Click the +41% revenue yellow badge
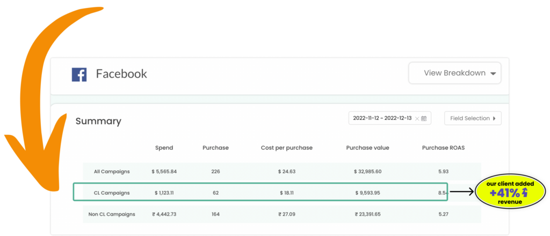The image size is (550, 236). coord(510,193)
